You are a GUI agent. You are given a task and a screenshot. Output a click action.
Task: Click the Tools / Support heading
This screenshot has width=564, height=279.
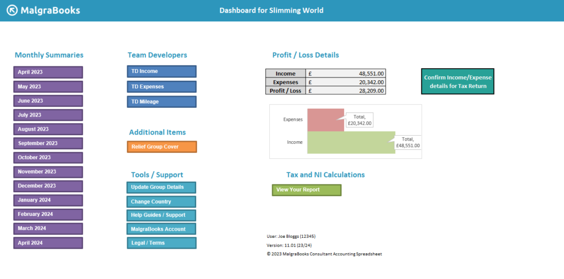coord(157,175)
